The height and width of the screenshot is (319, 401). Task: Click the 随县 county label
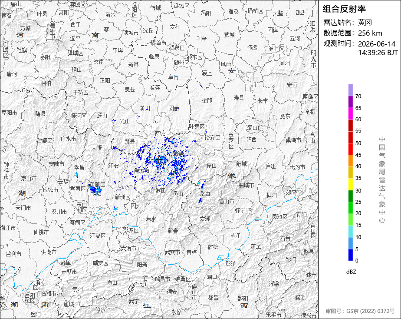tap(40, 113)
